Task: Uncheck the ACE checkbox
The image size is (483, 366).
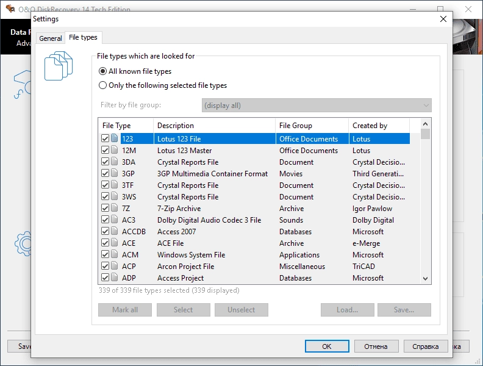Action: pyautogui.click(x=105, y=243)
